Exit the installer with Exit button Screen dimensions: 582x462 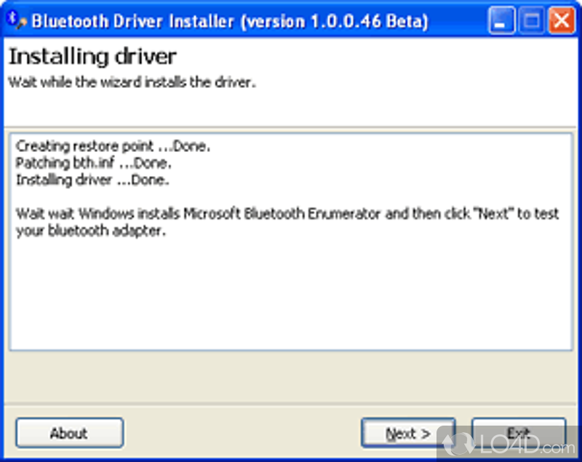point(519,433)
